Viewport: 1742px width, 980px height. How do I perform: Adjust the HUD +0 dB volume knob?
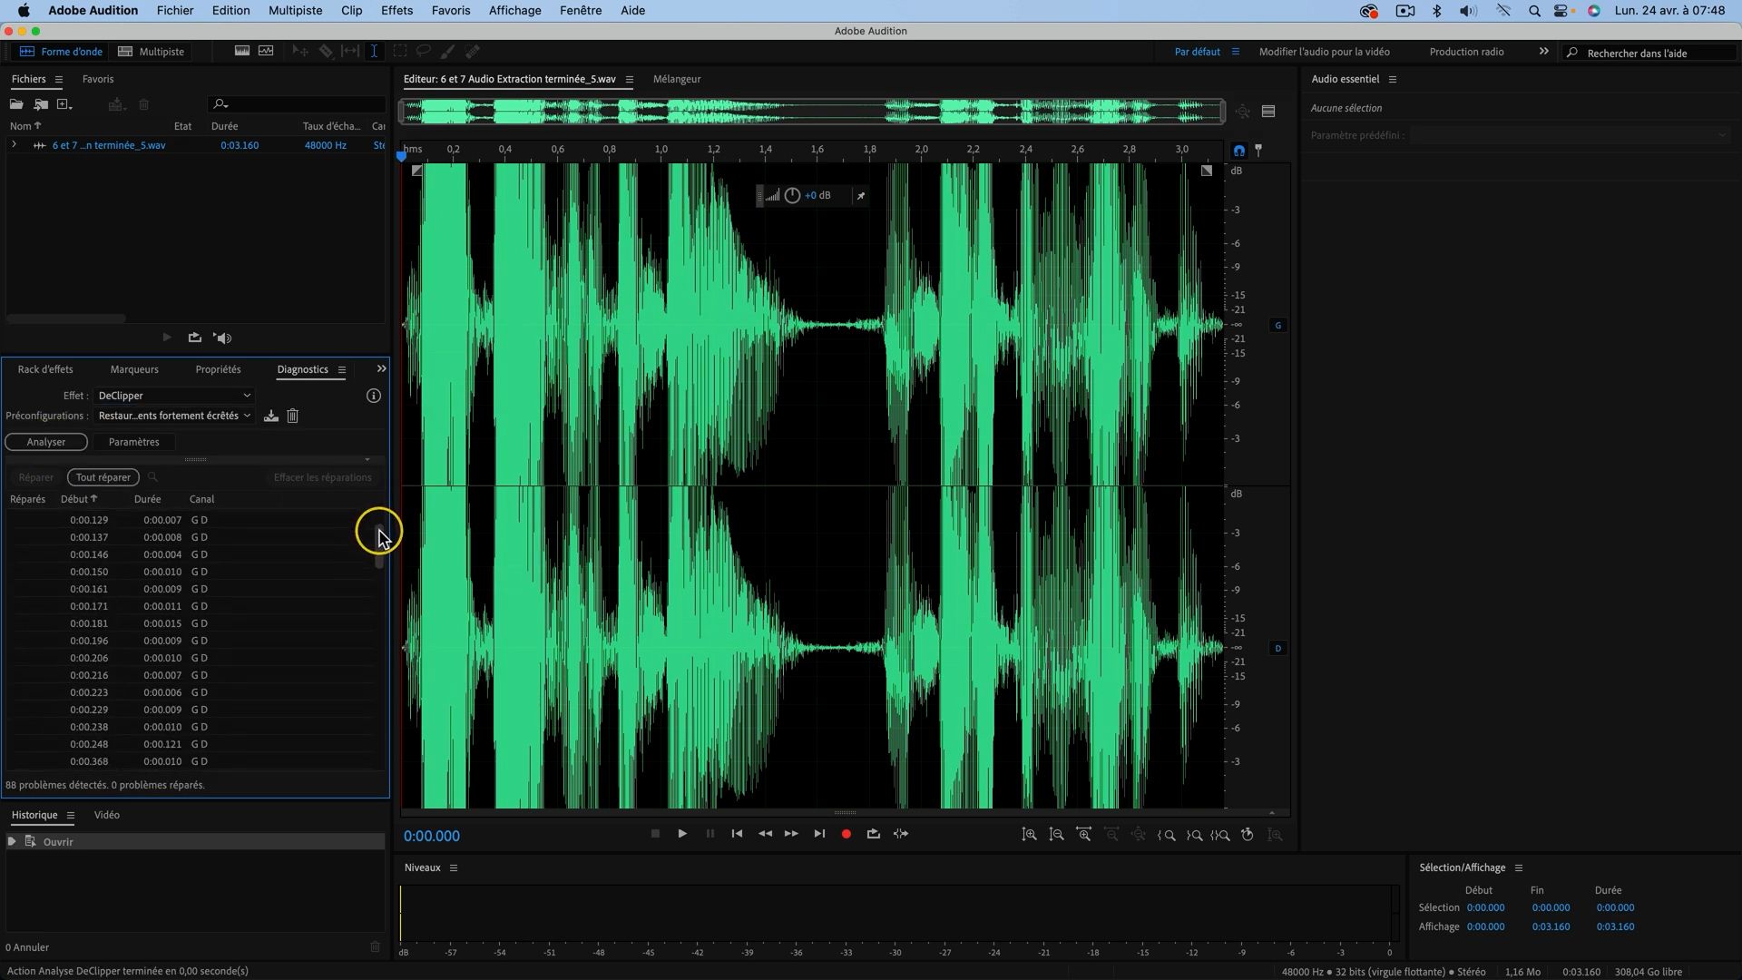[x=792, y=195]
